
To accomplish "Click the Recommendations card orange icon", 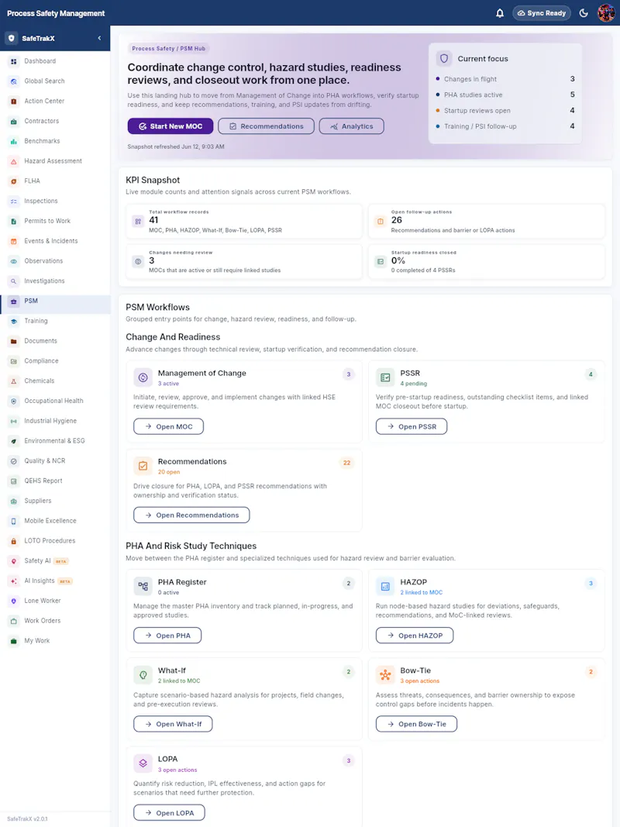I will click(143, 466).
